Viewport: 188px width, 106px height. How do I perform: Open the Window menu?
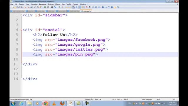point(83,4)
